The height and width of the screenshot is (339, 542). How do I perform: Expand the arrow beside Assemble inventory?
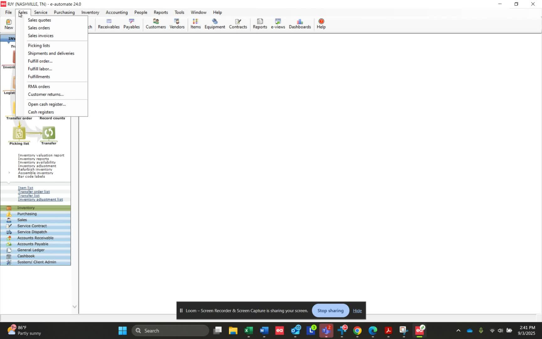9,173
